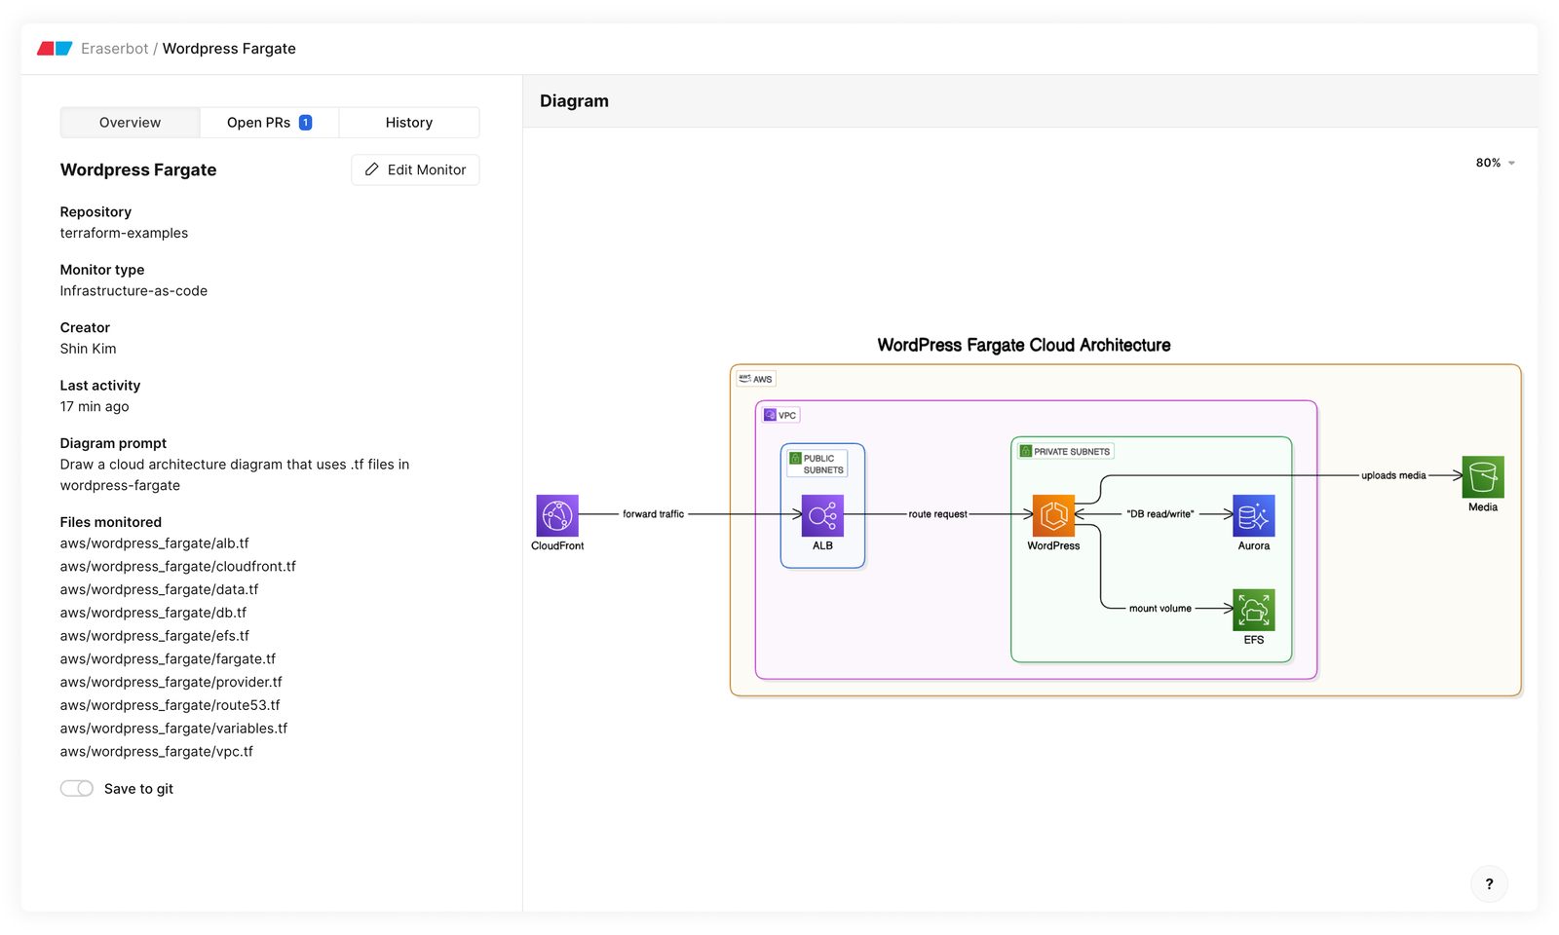Click file aws/wordpress_fargate/variables.tf
The height and width of the screenshot is (935, 1559).
(174, 729)
